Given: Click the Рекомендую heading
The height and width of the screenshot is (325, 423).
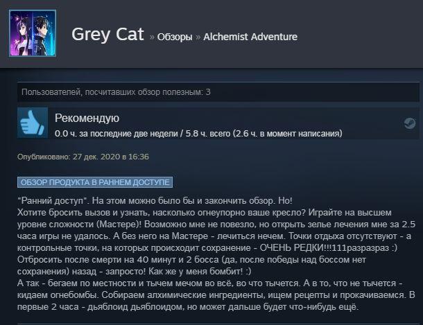Looking at the screenshot, I should coord(87,118).
